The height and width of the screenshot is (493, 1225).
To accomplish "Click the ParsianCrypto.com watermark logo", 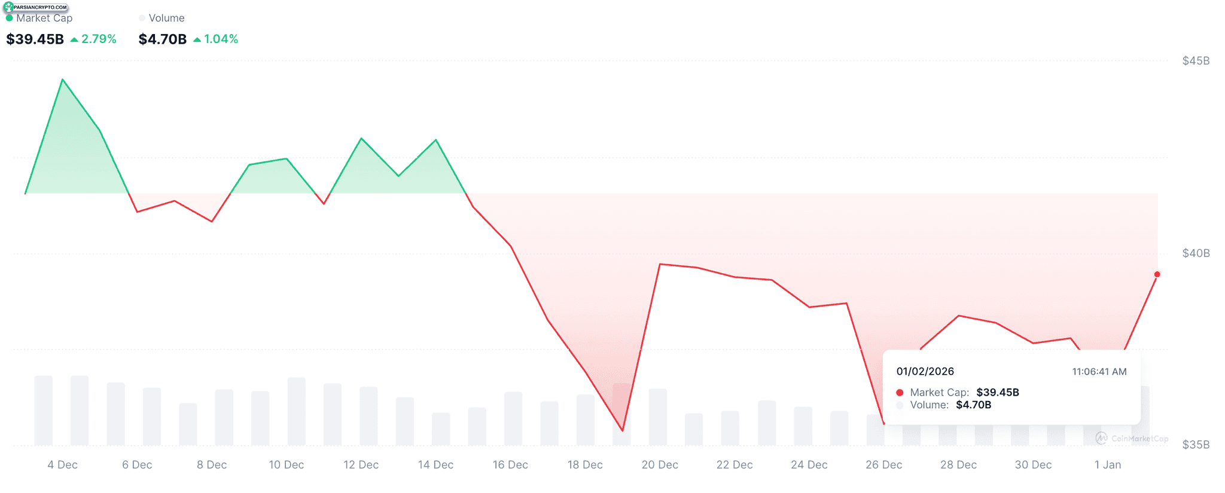I will [x=36, y=7].
